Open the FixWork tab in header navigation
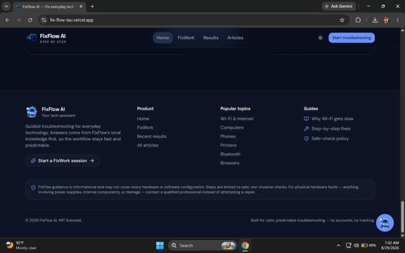Screen dimensions: 405x253 [186, 38]
